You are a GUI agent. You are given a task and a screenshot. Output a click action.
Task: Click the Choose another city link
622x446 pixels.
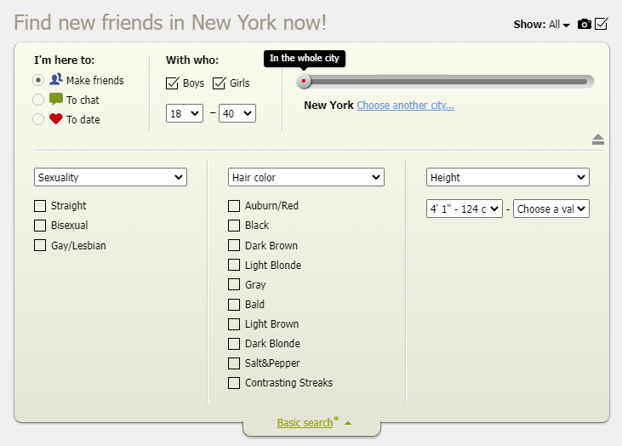tap(405, 106)
